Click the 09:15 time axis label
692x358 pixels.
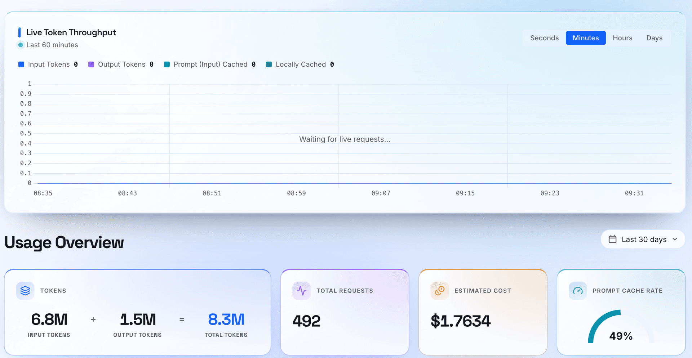[465, 193]
